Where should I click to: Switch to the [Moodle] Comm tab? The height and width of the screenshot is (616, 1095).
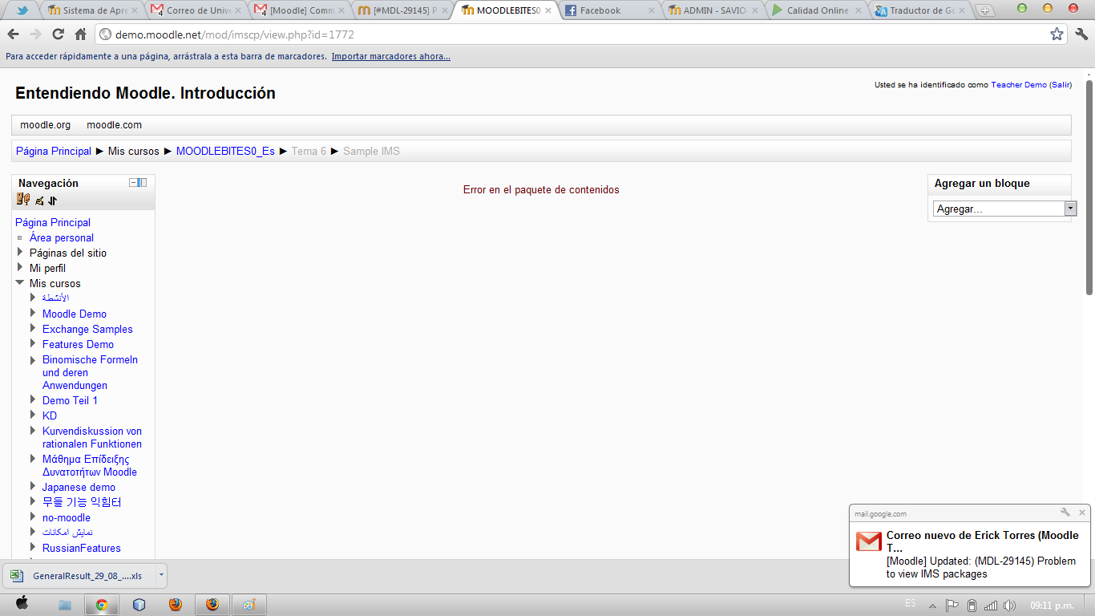[x=299, y=10]
